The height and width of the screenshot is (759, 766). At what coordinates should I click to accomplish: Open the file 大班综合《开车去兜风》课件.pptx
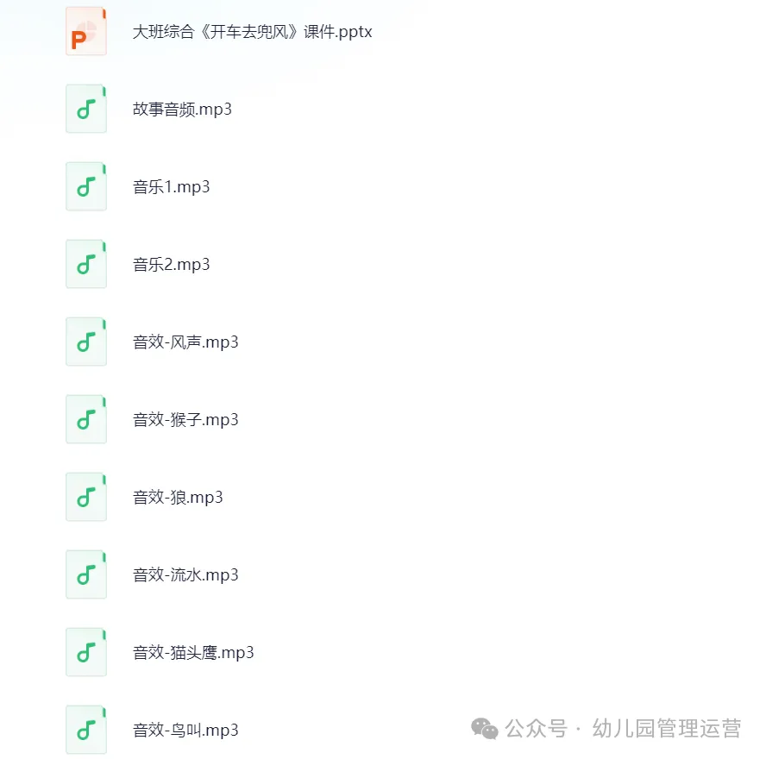pos(252,32)
